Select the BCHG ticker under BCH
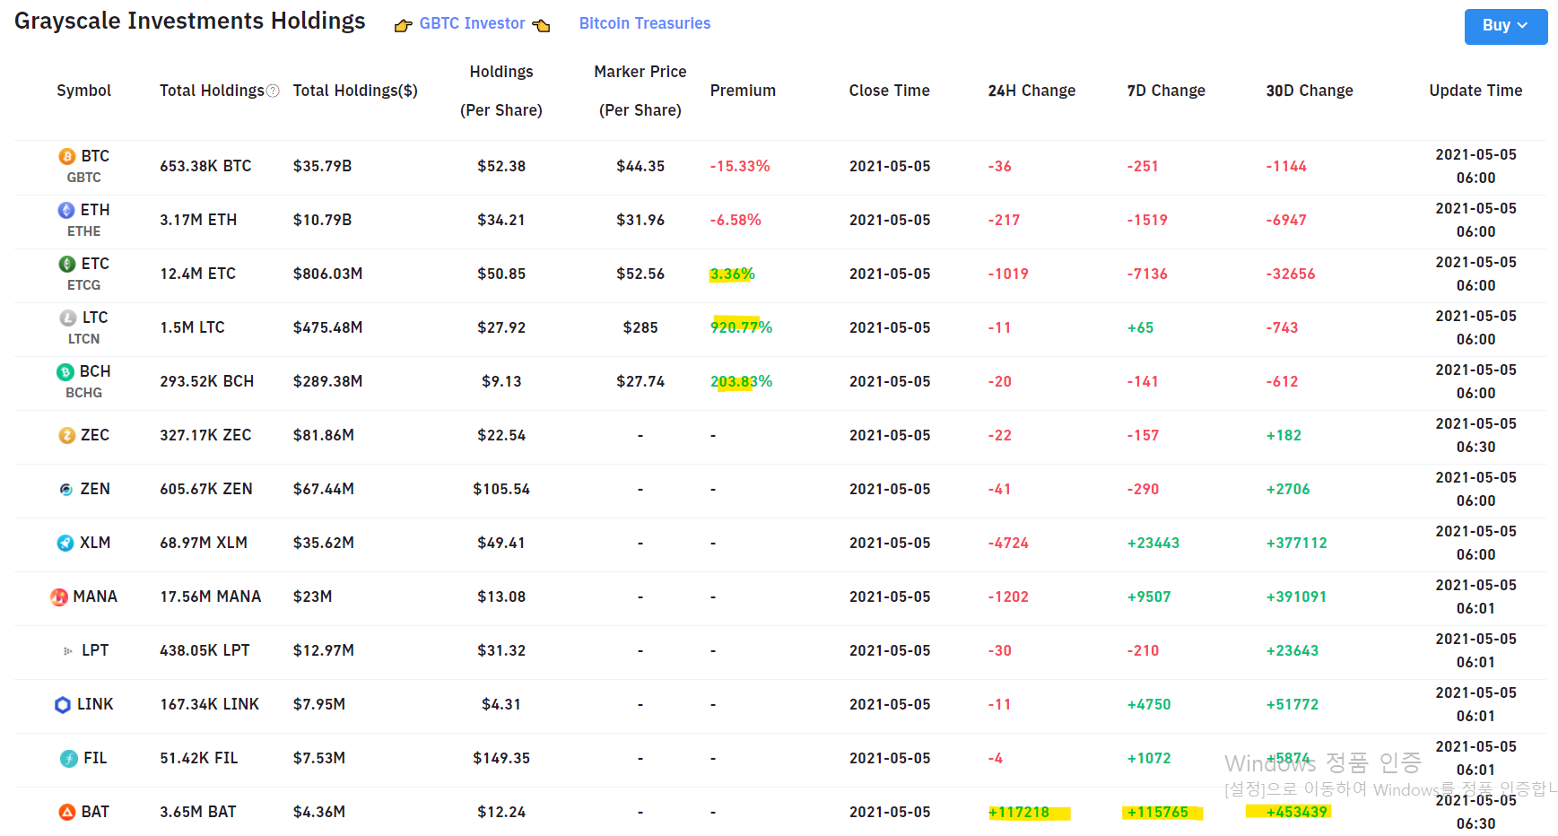This screenshot has height=836, width=1558. point(84,393)
